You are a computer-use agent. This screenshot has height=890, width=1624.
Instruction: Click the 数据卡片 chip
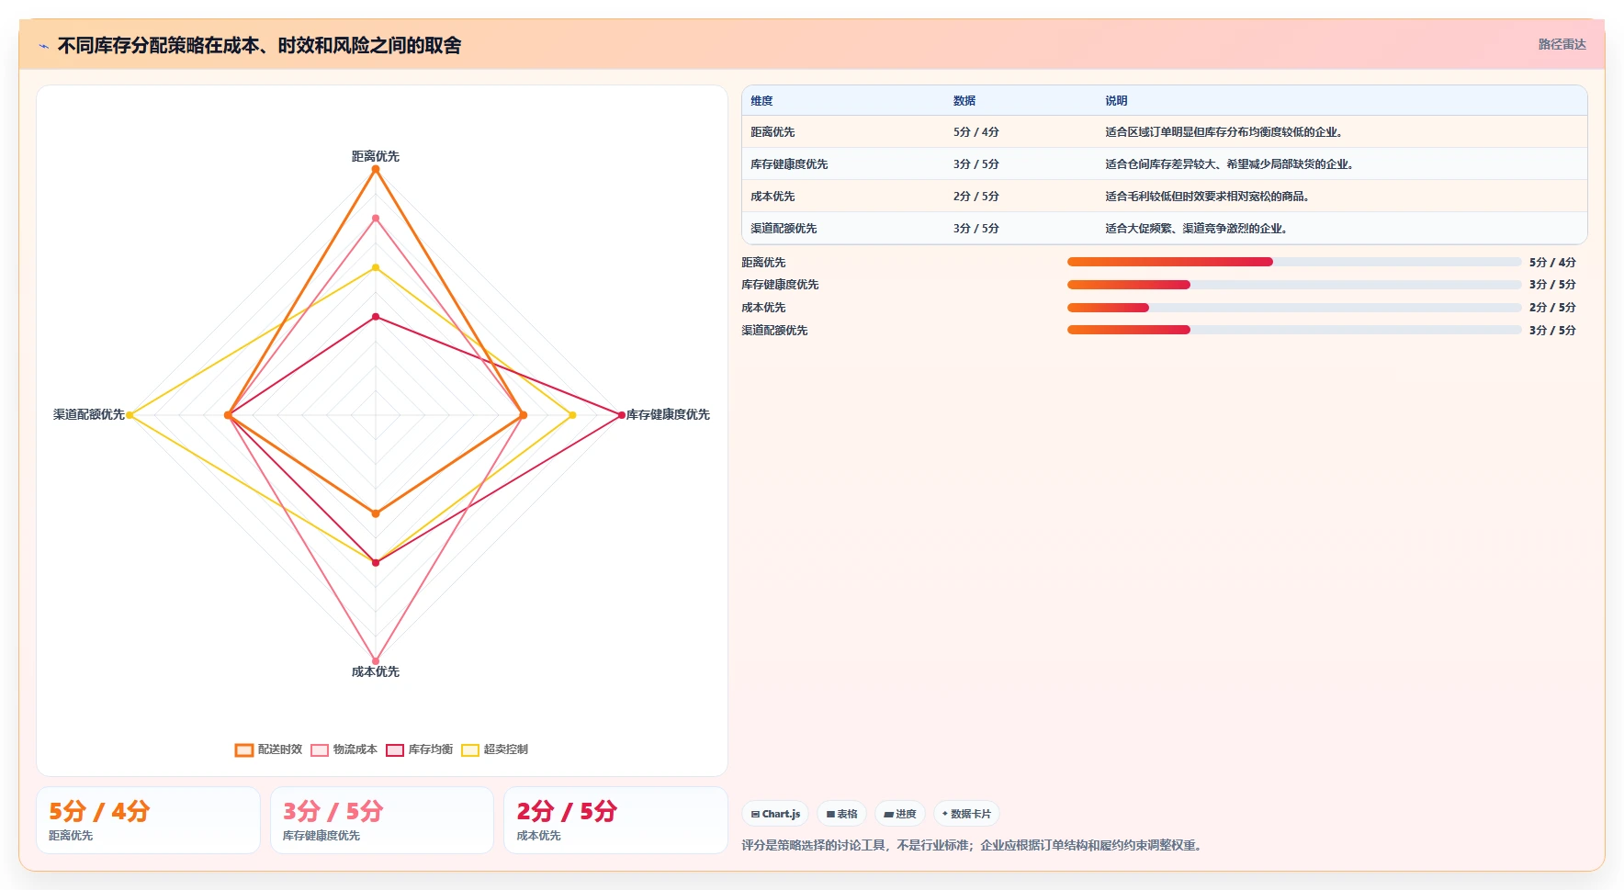coord(966,814)
